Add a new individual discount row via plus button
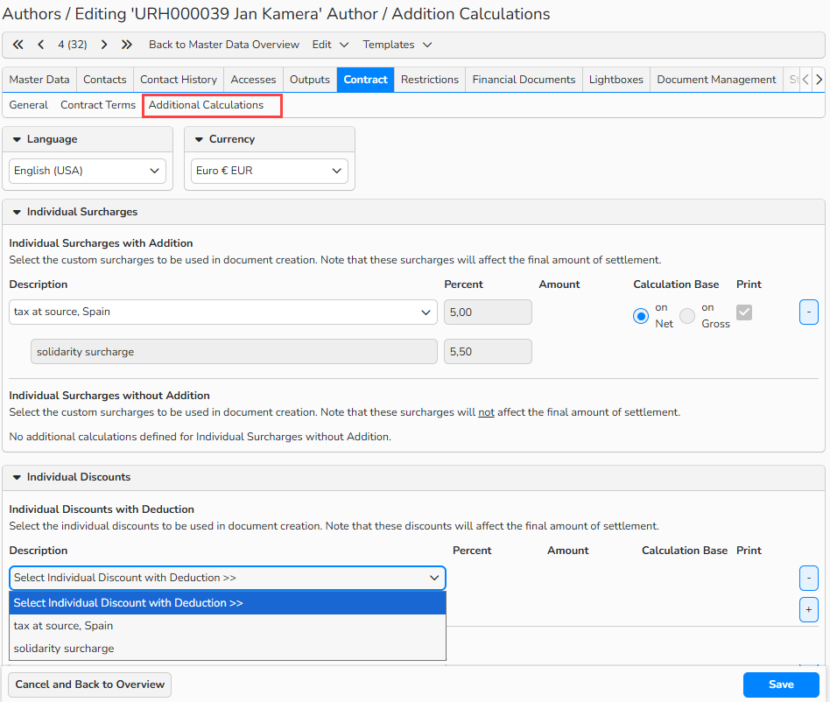This screenshot has width=830, height=702. pyautogui.click(x=809, y=610)
